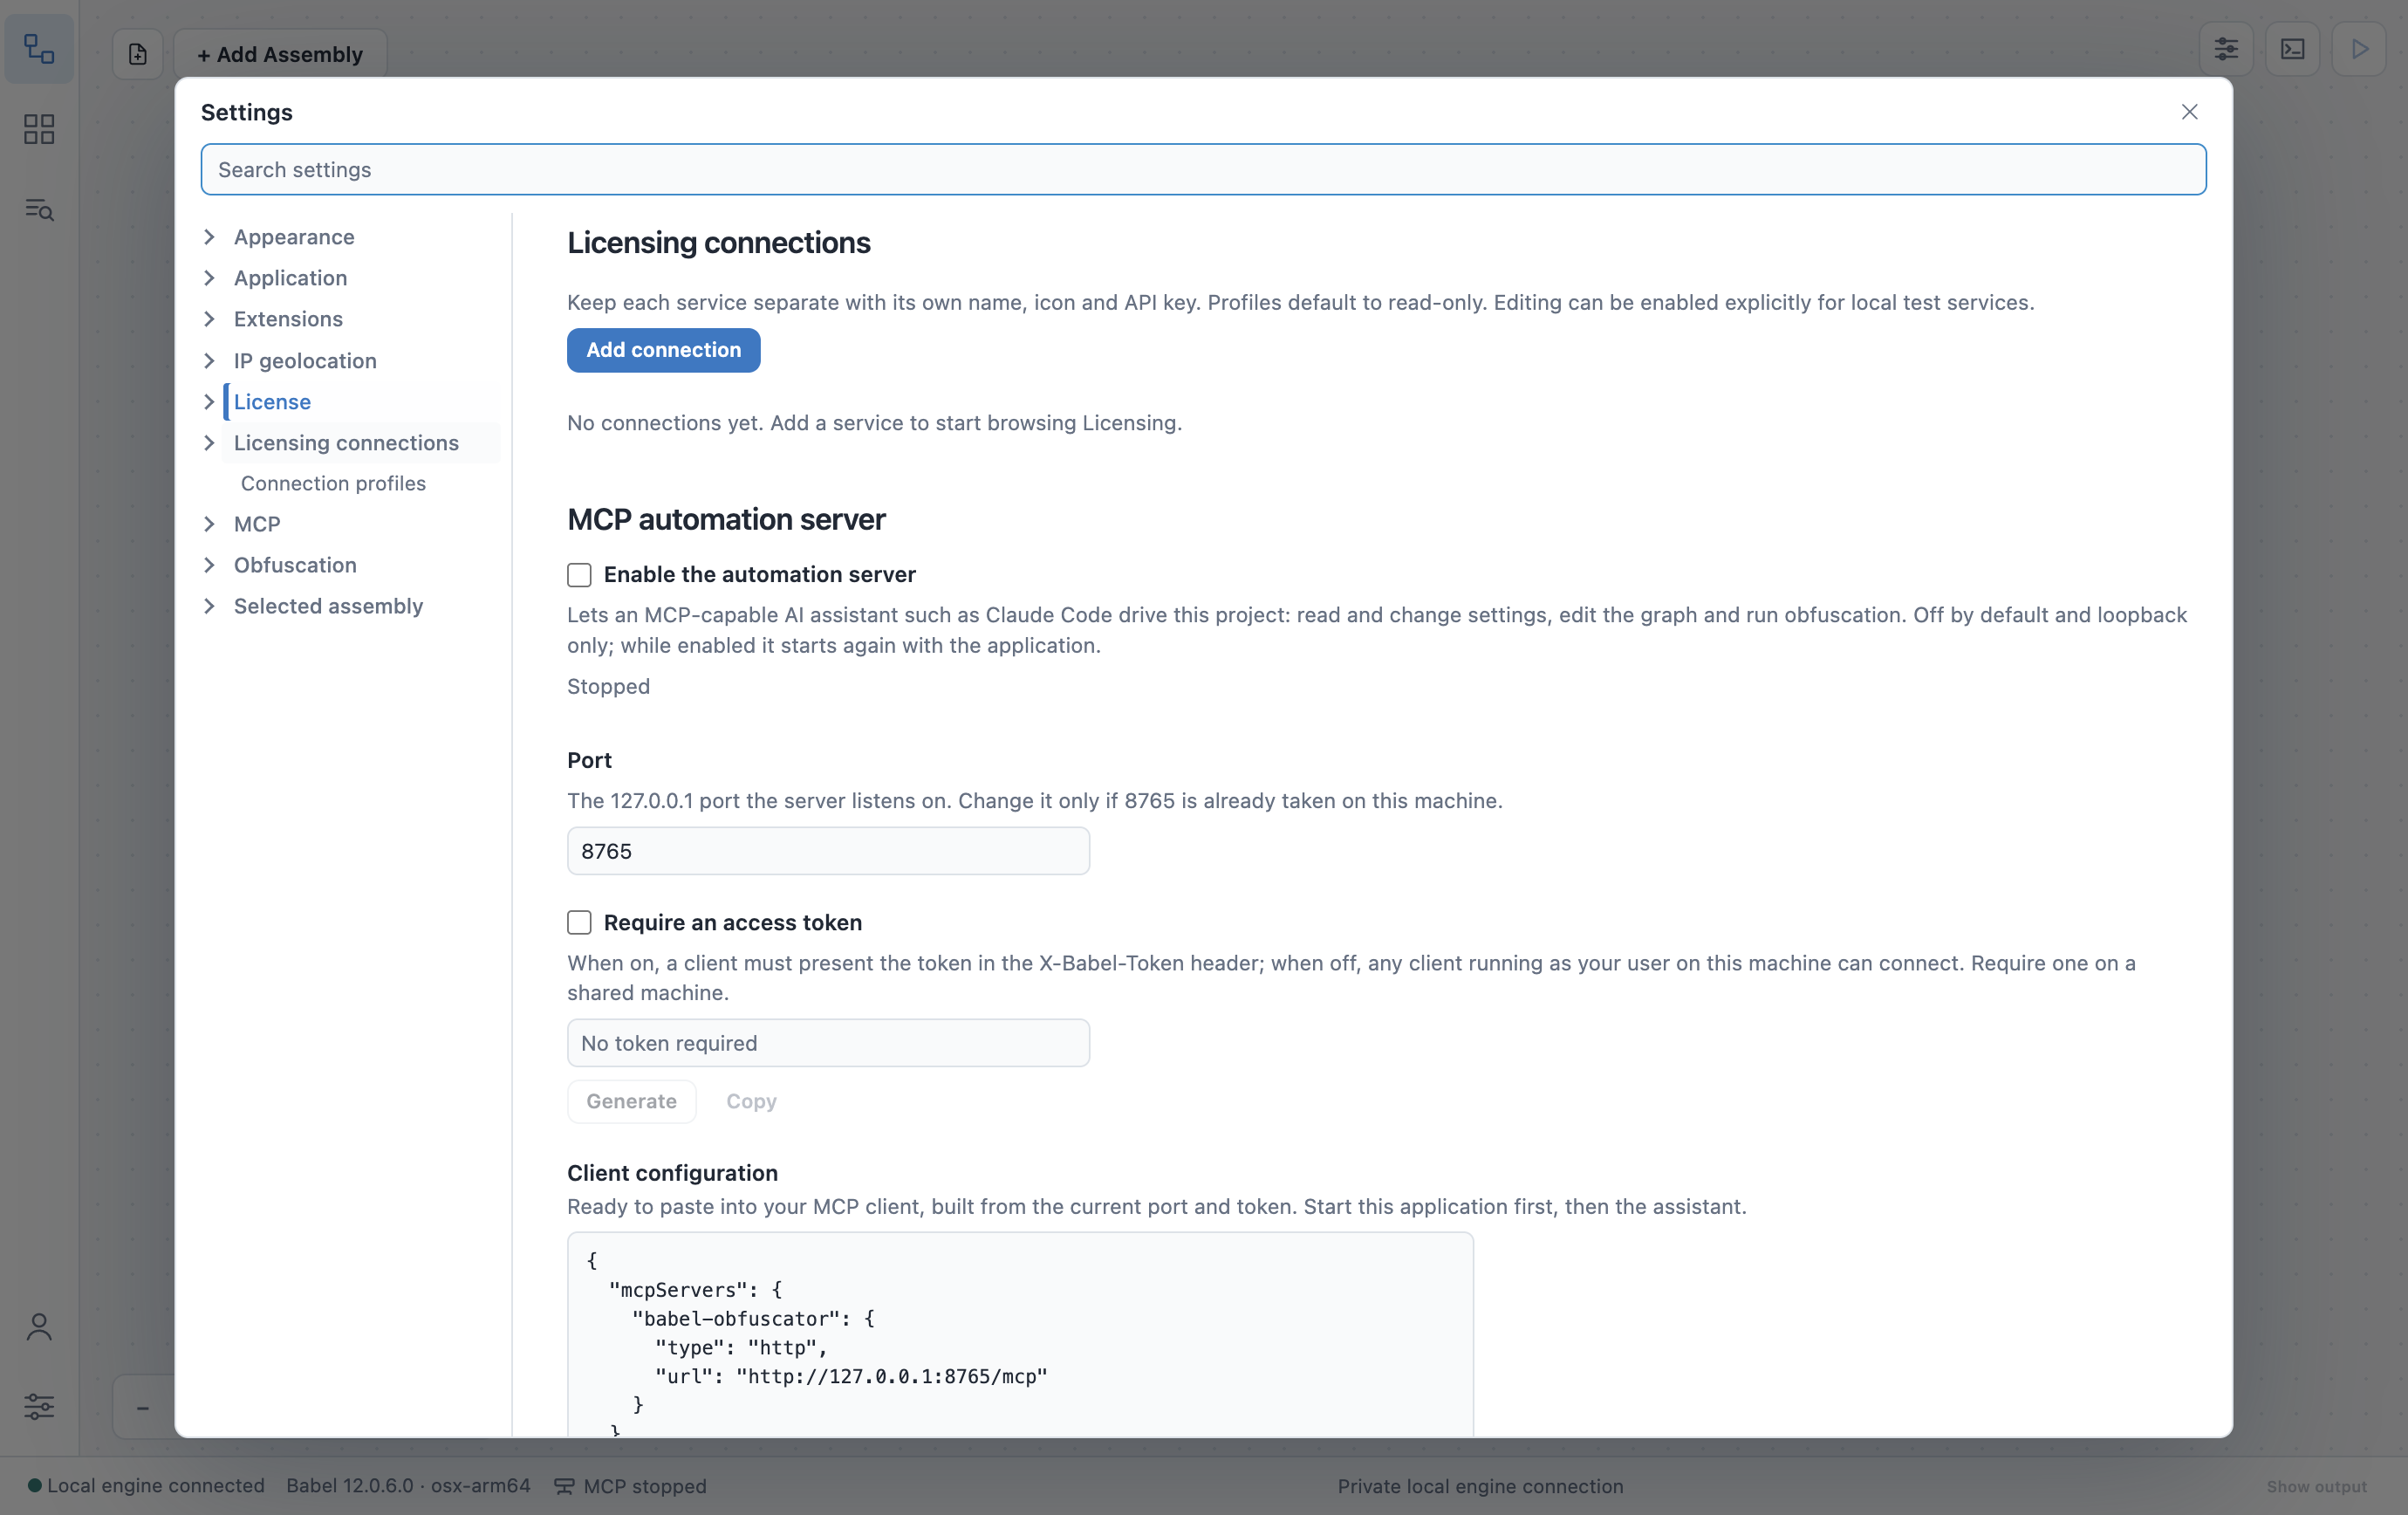Select IP geolocation settings category
Screen dimensions: 2408x1515
tap(305, 361)
